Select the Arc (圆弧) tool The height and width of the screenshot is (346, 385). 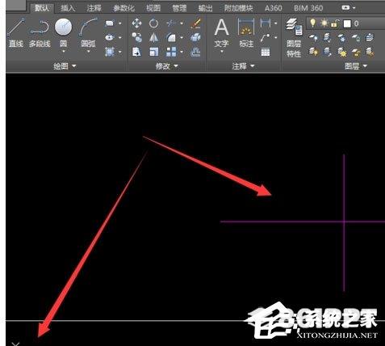tap(88, 33)
